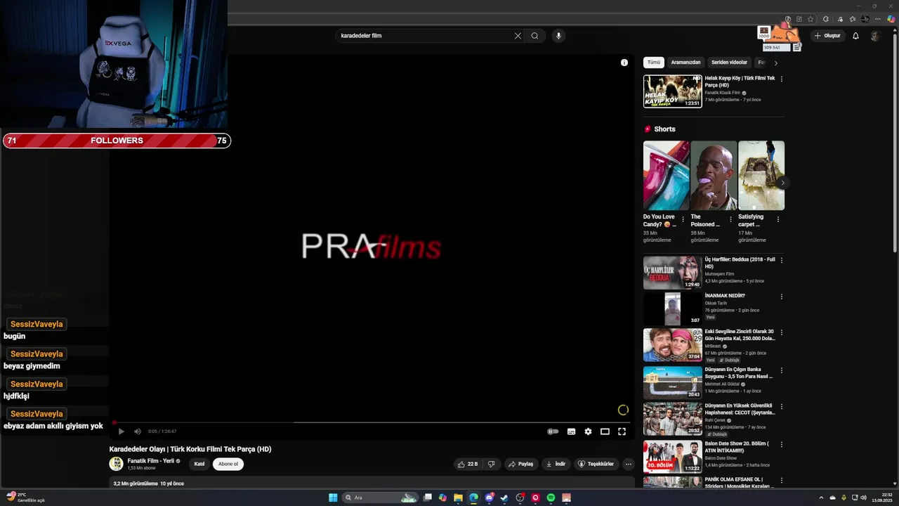
Task: Add page to browser favorites star
Action: [811, 19]
